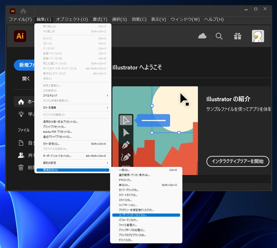Expand 個別の設定 submenu arrow
Image resolution: width=277 pixels, height=248 pixels.
tap(108, 163)
